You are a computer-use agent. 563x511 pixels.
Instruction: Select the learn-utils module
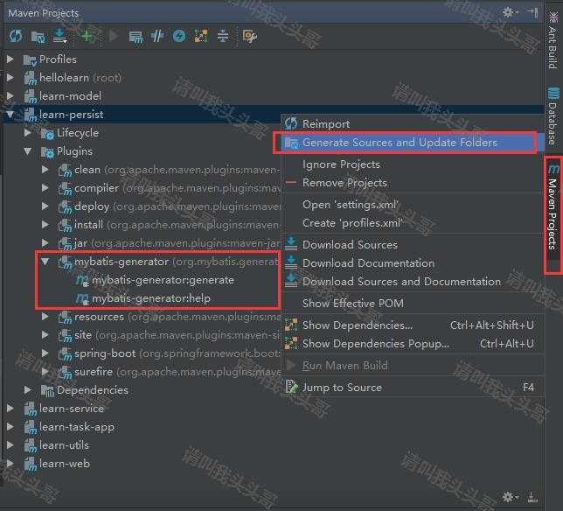[56, 445]
